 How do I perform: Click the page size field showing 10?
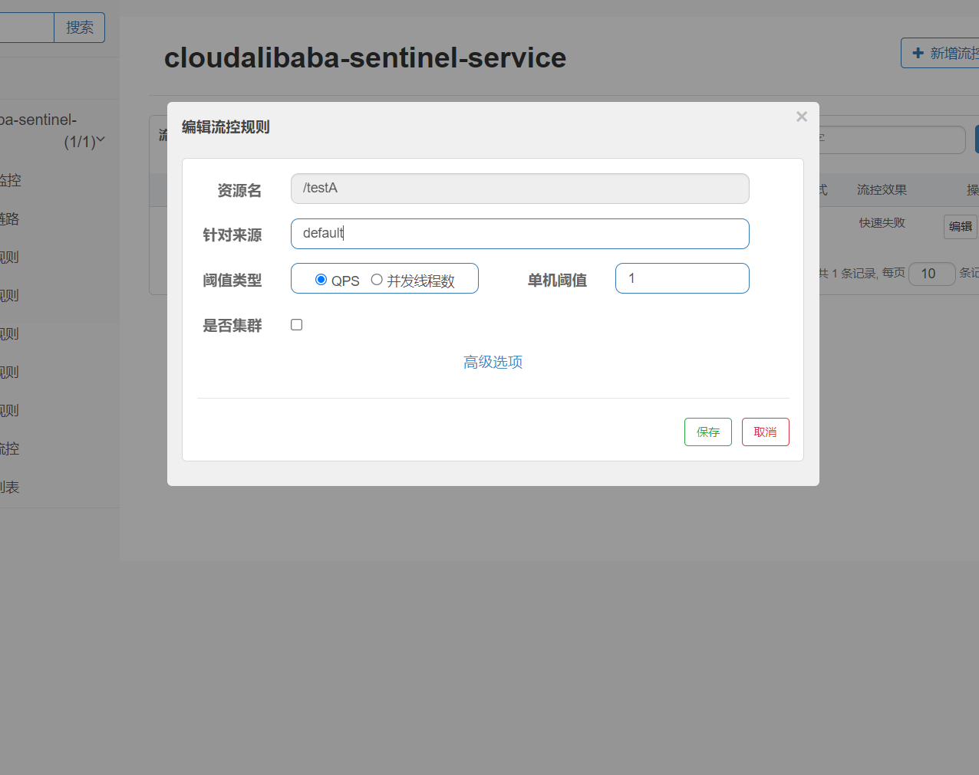pos(931,274)
